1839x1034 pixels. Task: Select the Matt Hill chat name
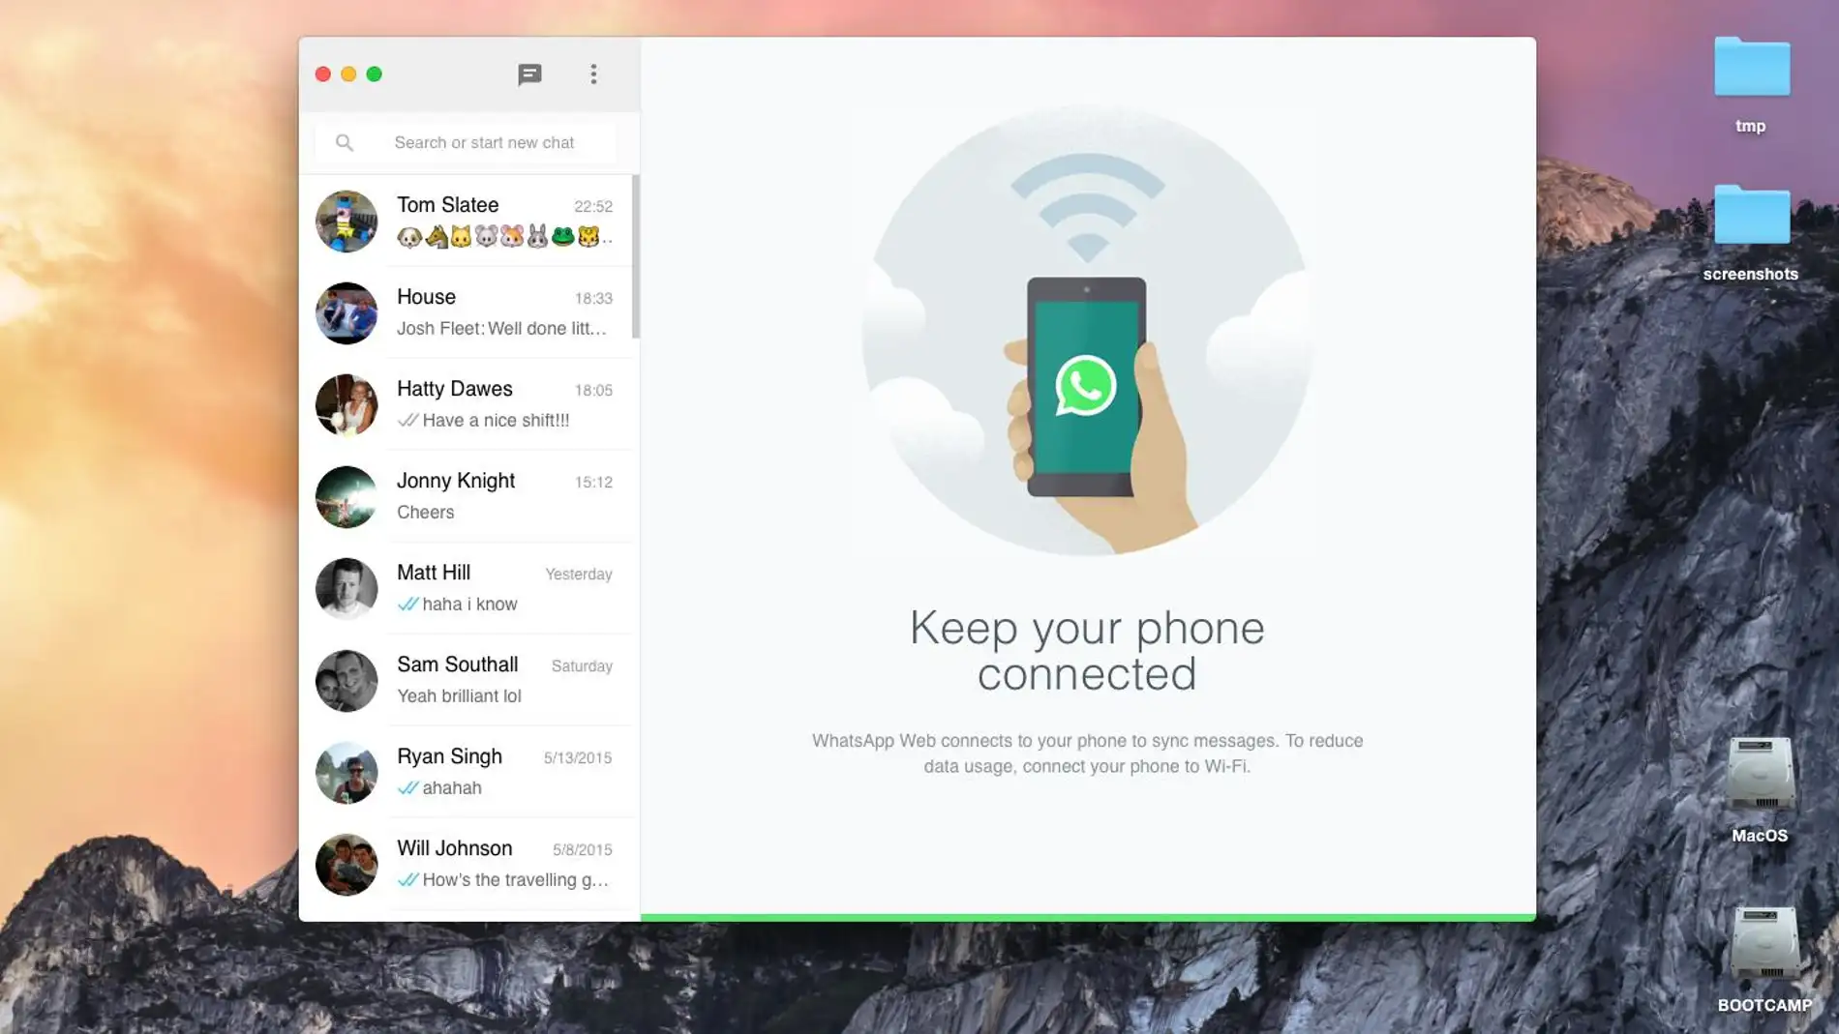click(x=433, y=573)
